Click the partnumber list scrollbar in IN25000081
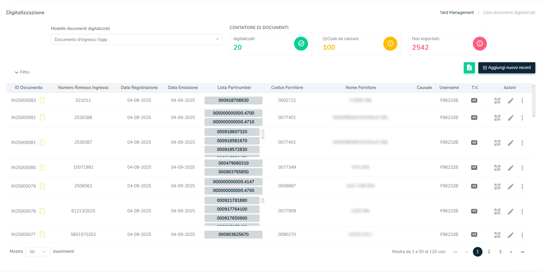The image size is (542, 272). pos(263,134)
